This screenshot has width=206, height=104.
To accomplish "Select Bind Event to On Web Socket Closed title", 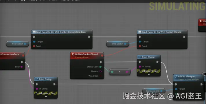I will (x=161, y=32).
